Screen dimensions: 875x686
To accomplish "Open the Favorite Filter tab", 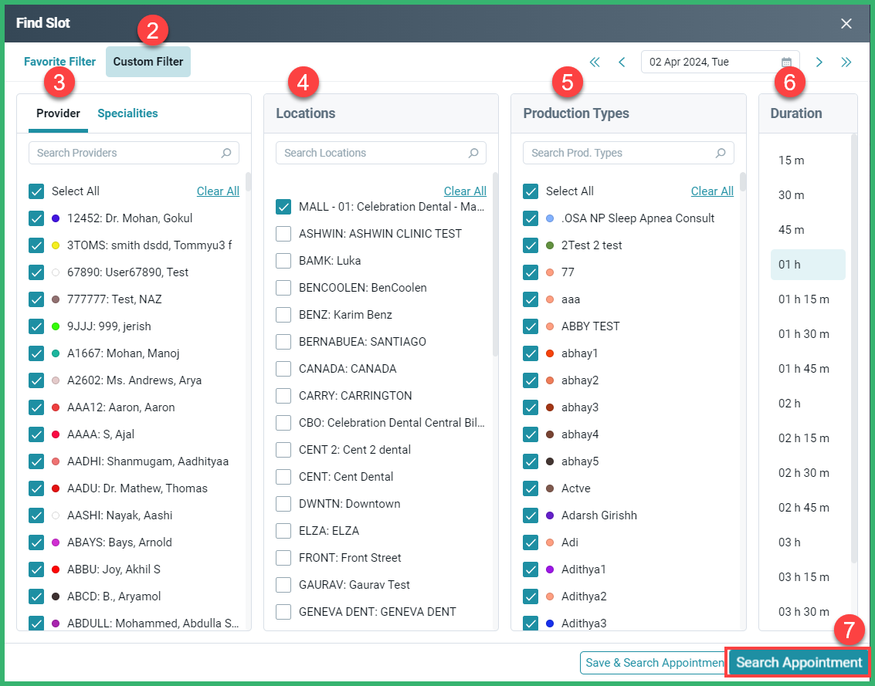I will pyautogui.click(x=59, y=62).
